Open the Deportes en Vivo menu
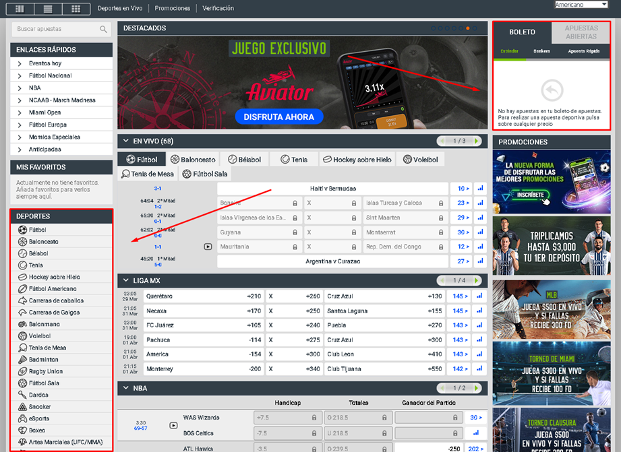 [120, 8]
